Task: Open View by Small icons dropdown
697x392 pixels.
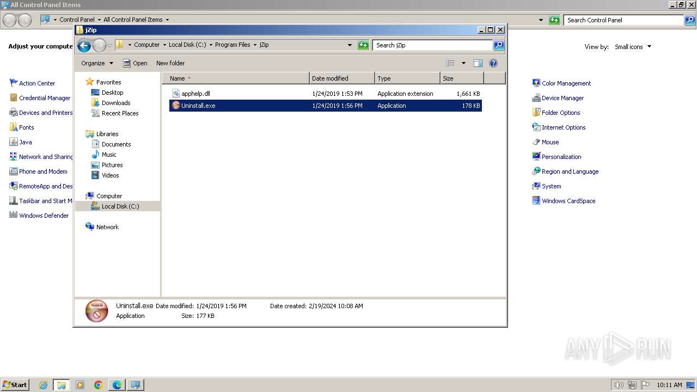Action: click(x=633, y=47)
